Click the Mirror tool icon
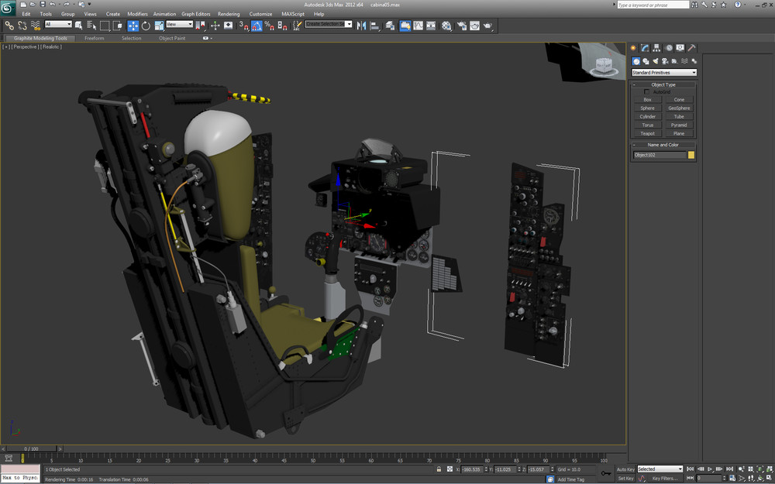Image resolution: width=775 pixels, height=484 pixels. (x=362, y=26)
